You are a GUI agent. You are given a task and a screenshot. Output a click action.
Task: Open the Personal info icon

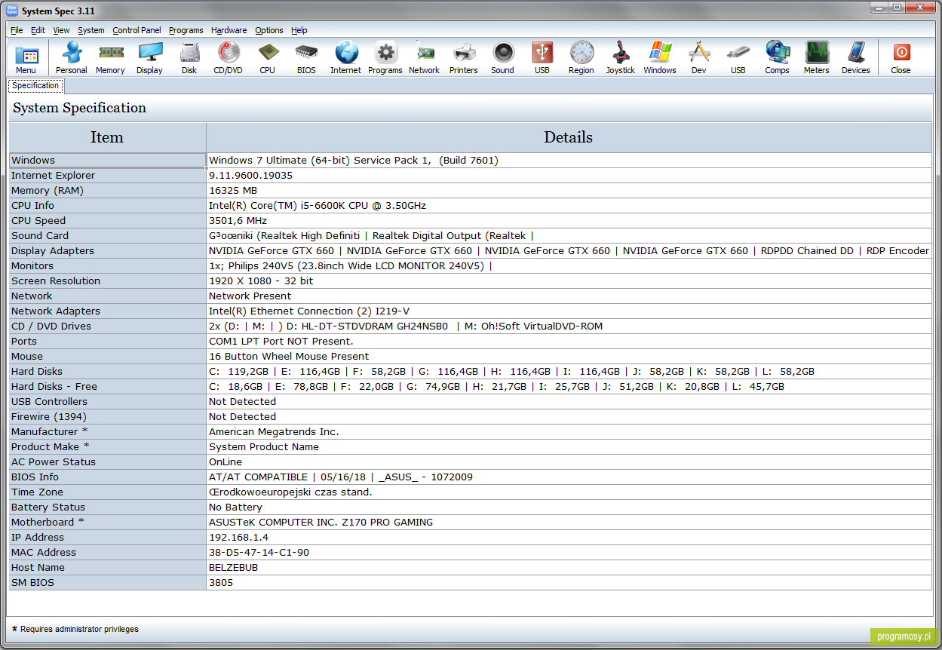point(71,58)
